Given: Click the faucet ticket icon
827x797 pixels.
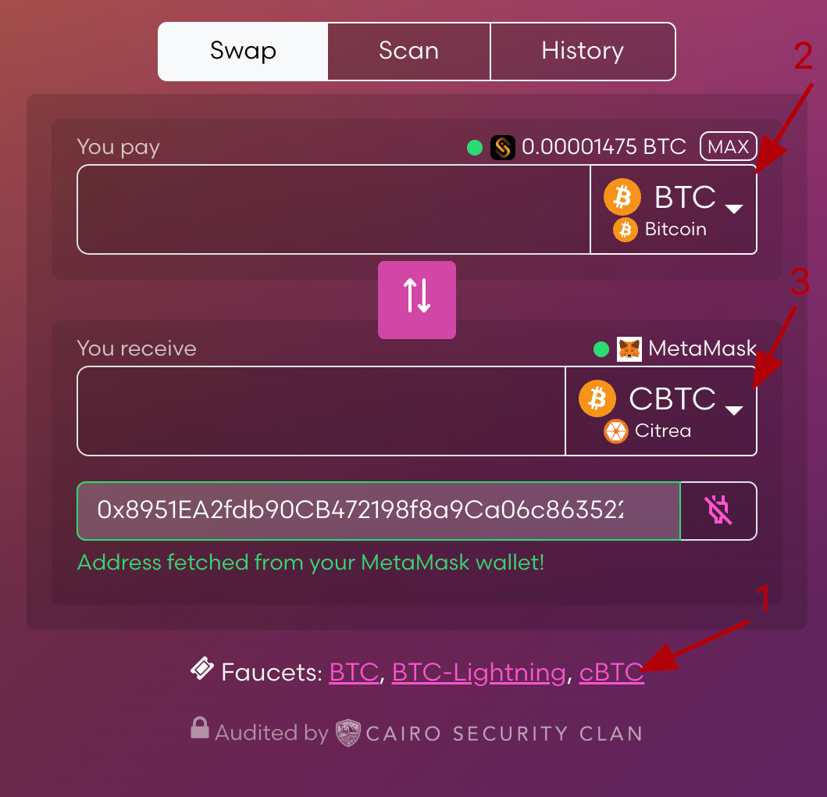Looking at the screenshot, I should pos(202,670).
